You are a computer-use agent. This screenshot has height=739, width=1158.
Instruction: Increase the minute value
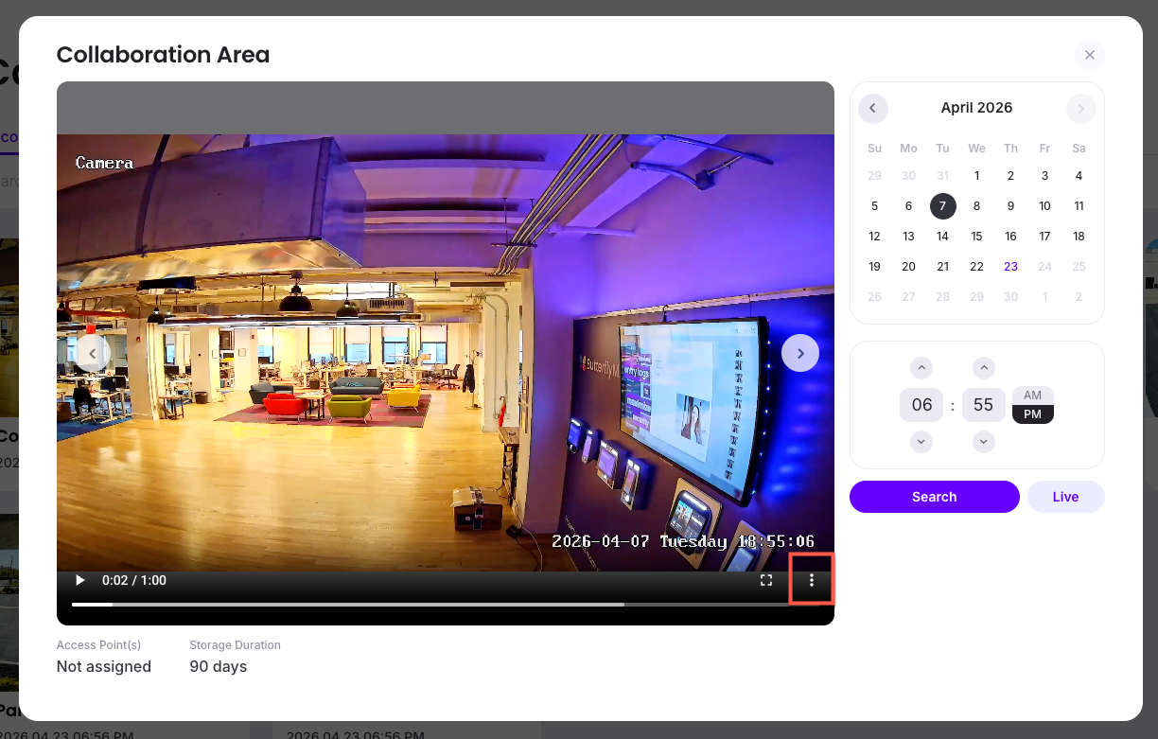point(984,368)
